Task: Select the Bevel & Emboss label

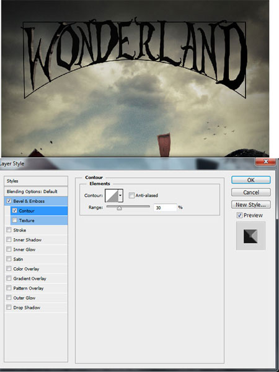Action: click(x=29, y=201)
